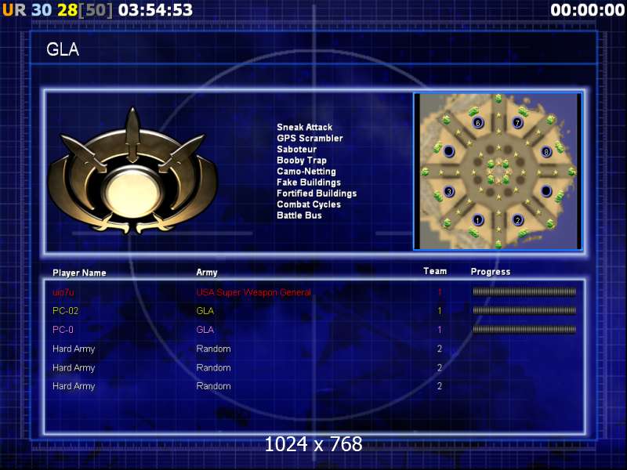Click the progress bar for PC-02

pyautogui.click(x=524, y=310)
